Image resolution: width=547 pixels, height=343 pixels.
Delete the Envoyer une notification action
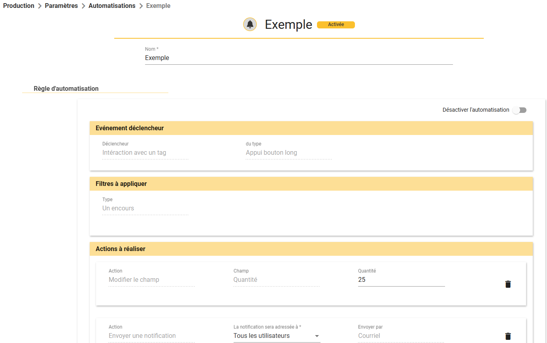[x=508, y=336]
